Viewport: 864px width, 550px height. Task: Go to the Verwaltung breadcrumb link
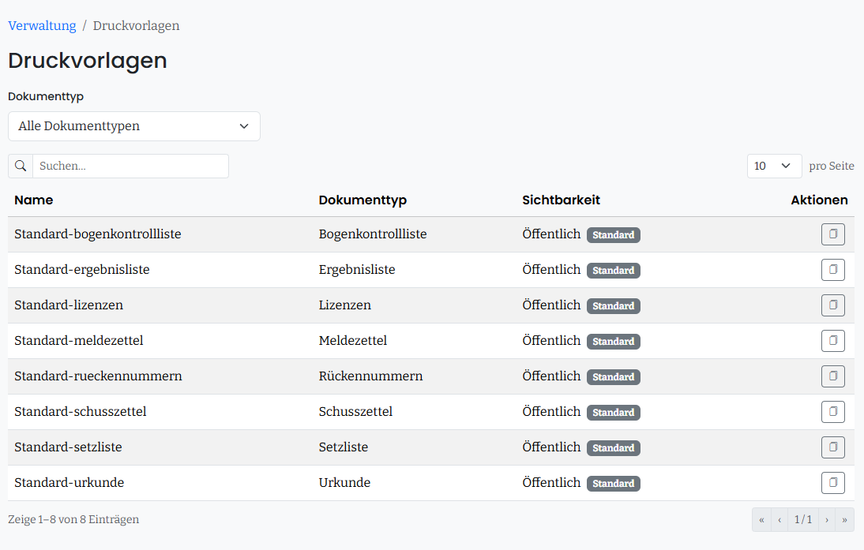[42, 26]
